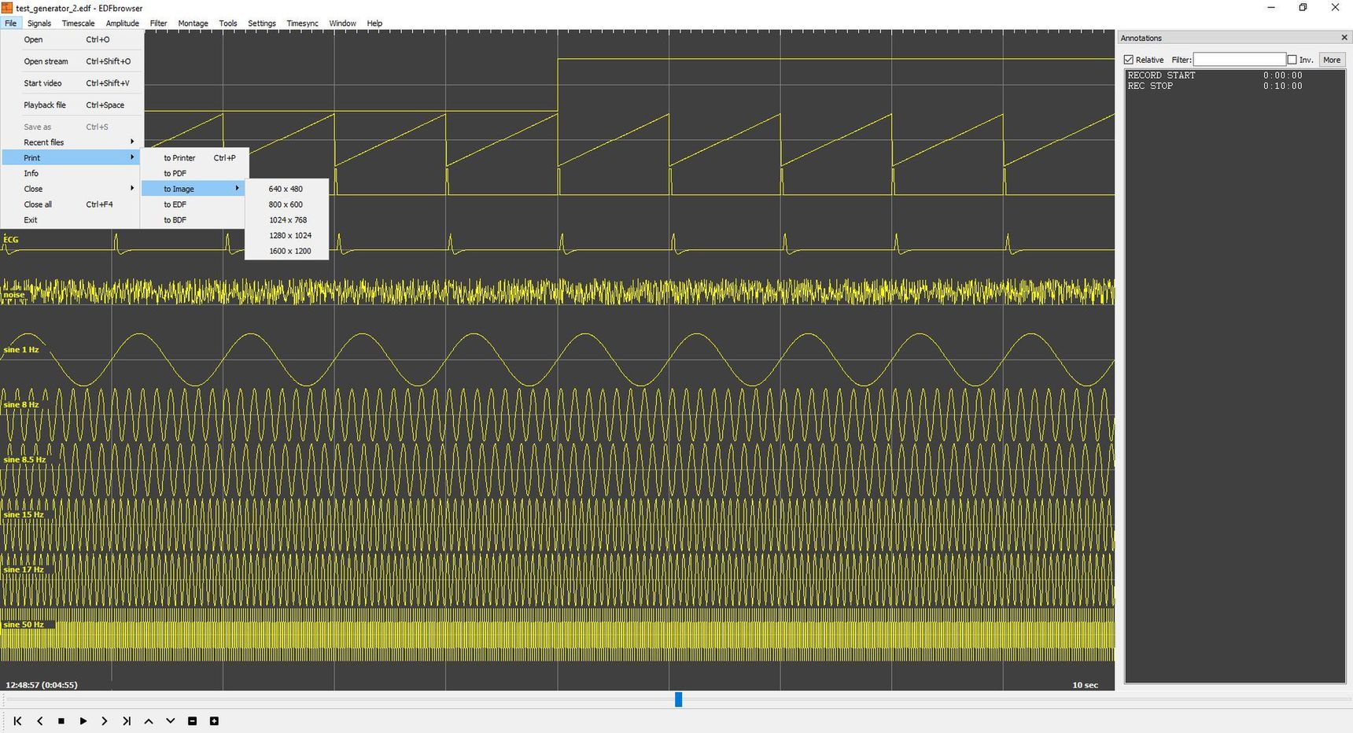Click the noise signal label
This screenshot has width=1353, height=733.
pyautogui.click(x=14, y=295)
